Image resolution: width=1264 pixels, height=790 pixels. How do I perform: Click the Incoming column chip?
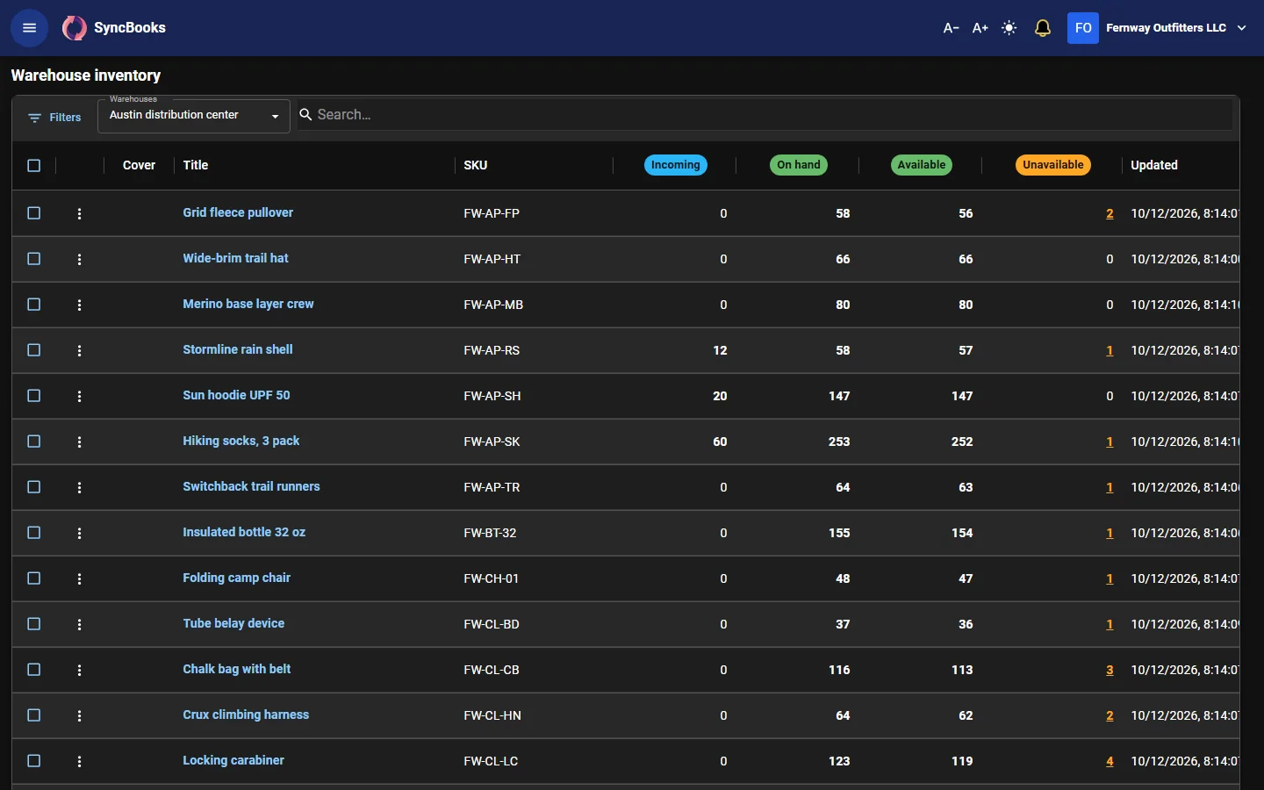(x=676, y=165)
